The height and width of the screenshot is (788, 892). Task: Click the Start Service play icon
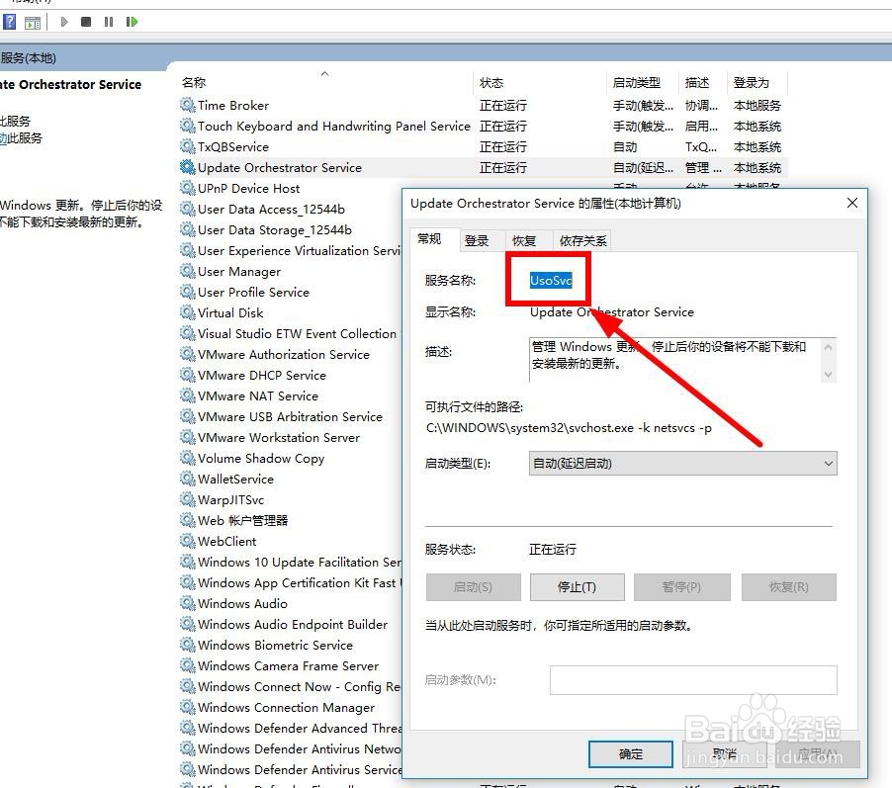(x=64, y=22)
